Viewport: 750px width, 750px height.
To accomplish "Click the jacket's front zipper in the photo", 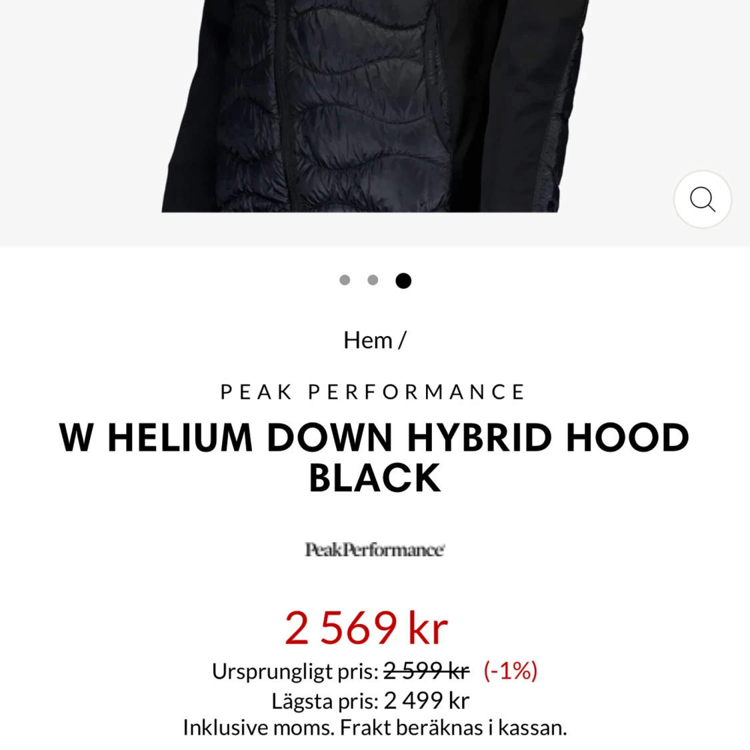I will 281,105.
